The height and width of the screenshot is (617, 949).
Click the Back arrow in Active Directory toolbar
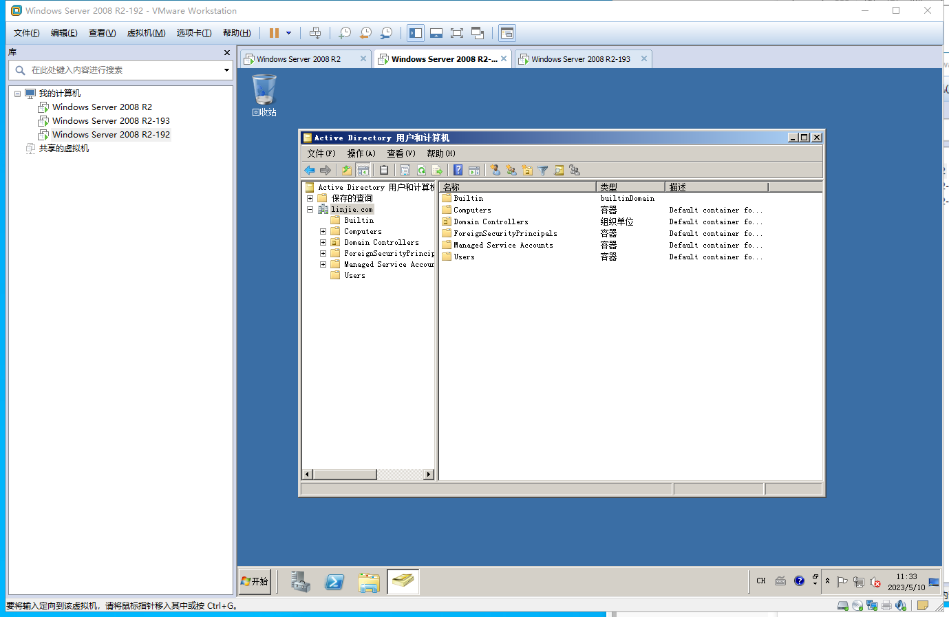(x=310, y=171)
